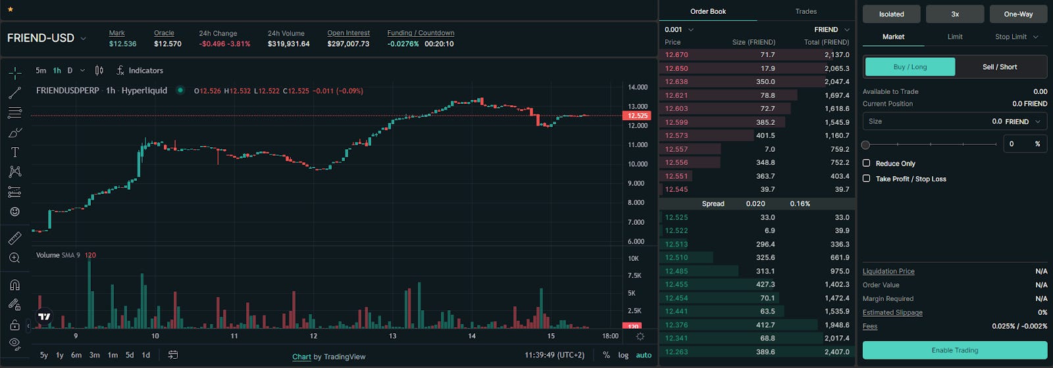Click the 3x leverage button
The width and height of the screenshot is (1053, 368).
coord(955,14)
